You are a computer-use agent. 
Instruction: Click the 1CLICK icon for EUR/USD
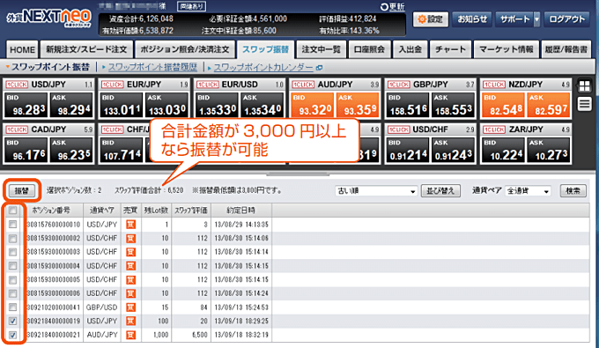[x=207, y=85]
